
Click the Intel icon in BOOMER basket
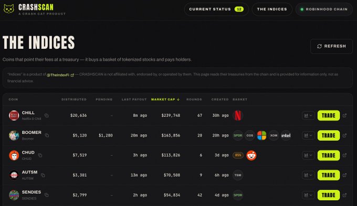click(286, 136)
